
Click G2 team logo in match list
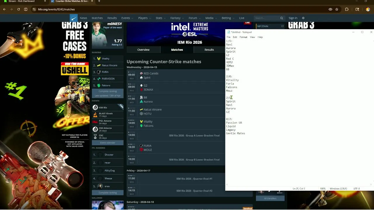click(141, 85)
